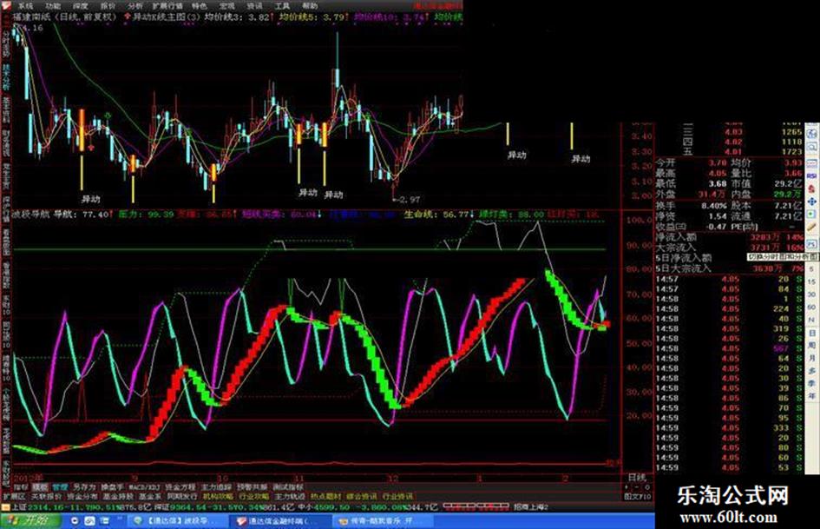This screenshot has width=820, height=529.
Task: Select the 5-minute period button
Action: 811,269
